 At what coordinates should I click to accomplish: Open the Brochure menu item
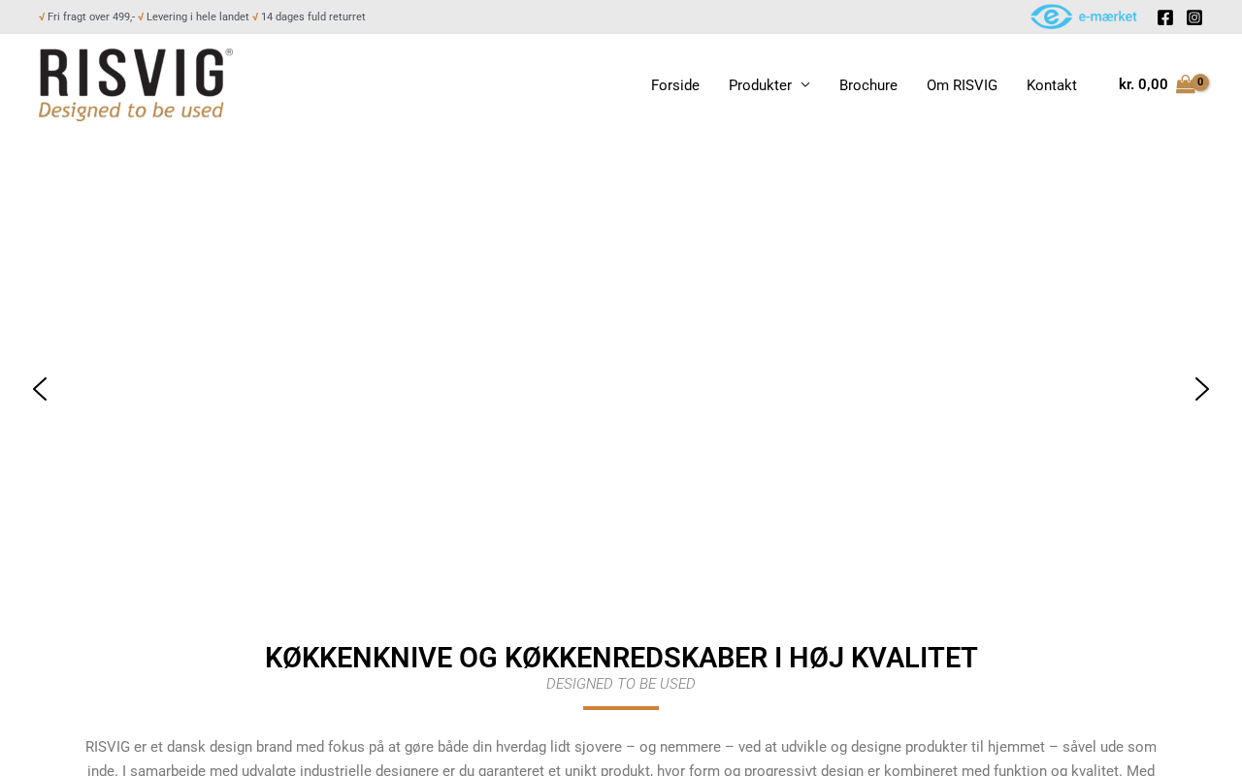tap(868, 85)
